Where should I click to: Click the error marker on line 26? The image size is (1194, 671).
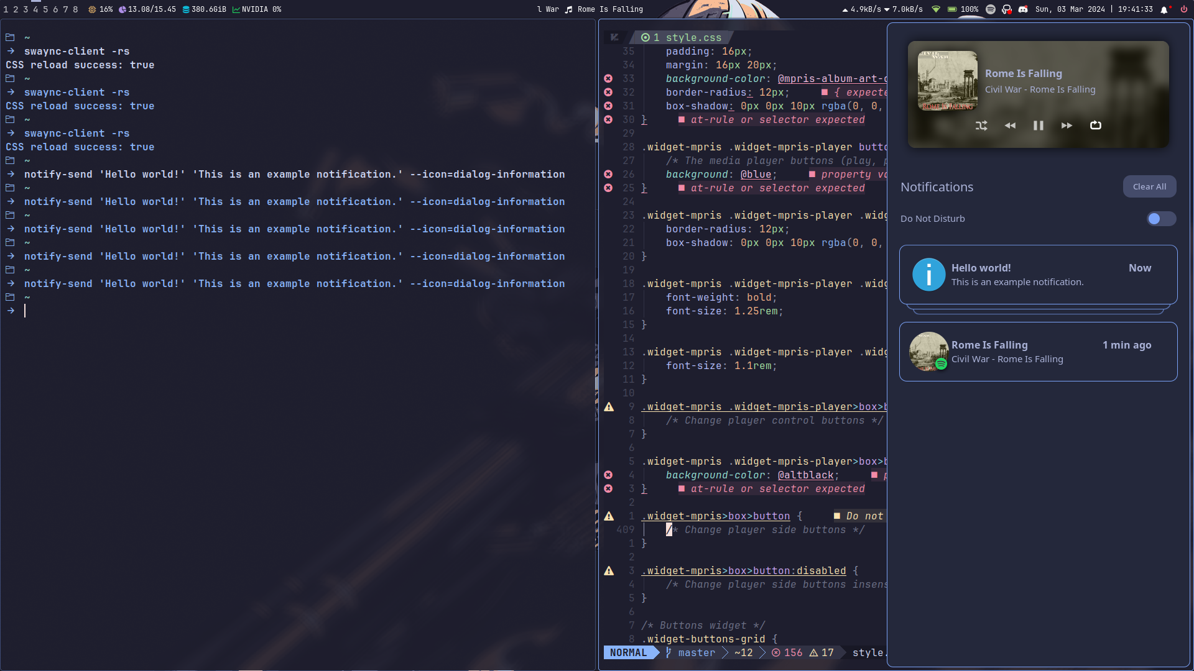point(608,174)
